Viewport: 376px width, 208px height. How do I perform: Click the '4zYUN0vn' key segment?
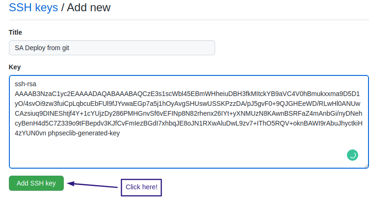[30, 134]
